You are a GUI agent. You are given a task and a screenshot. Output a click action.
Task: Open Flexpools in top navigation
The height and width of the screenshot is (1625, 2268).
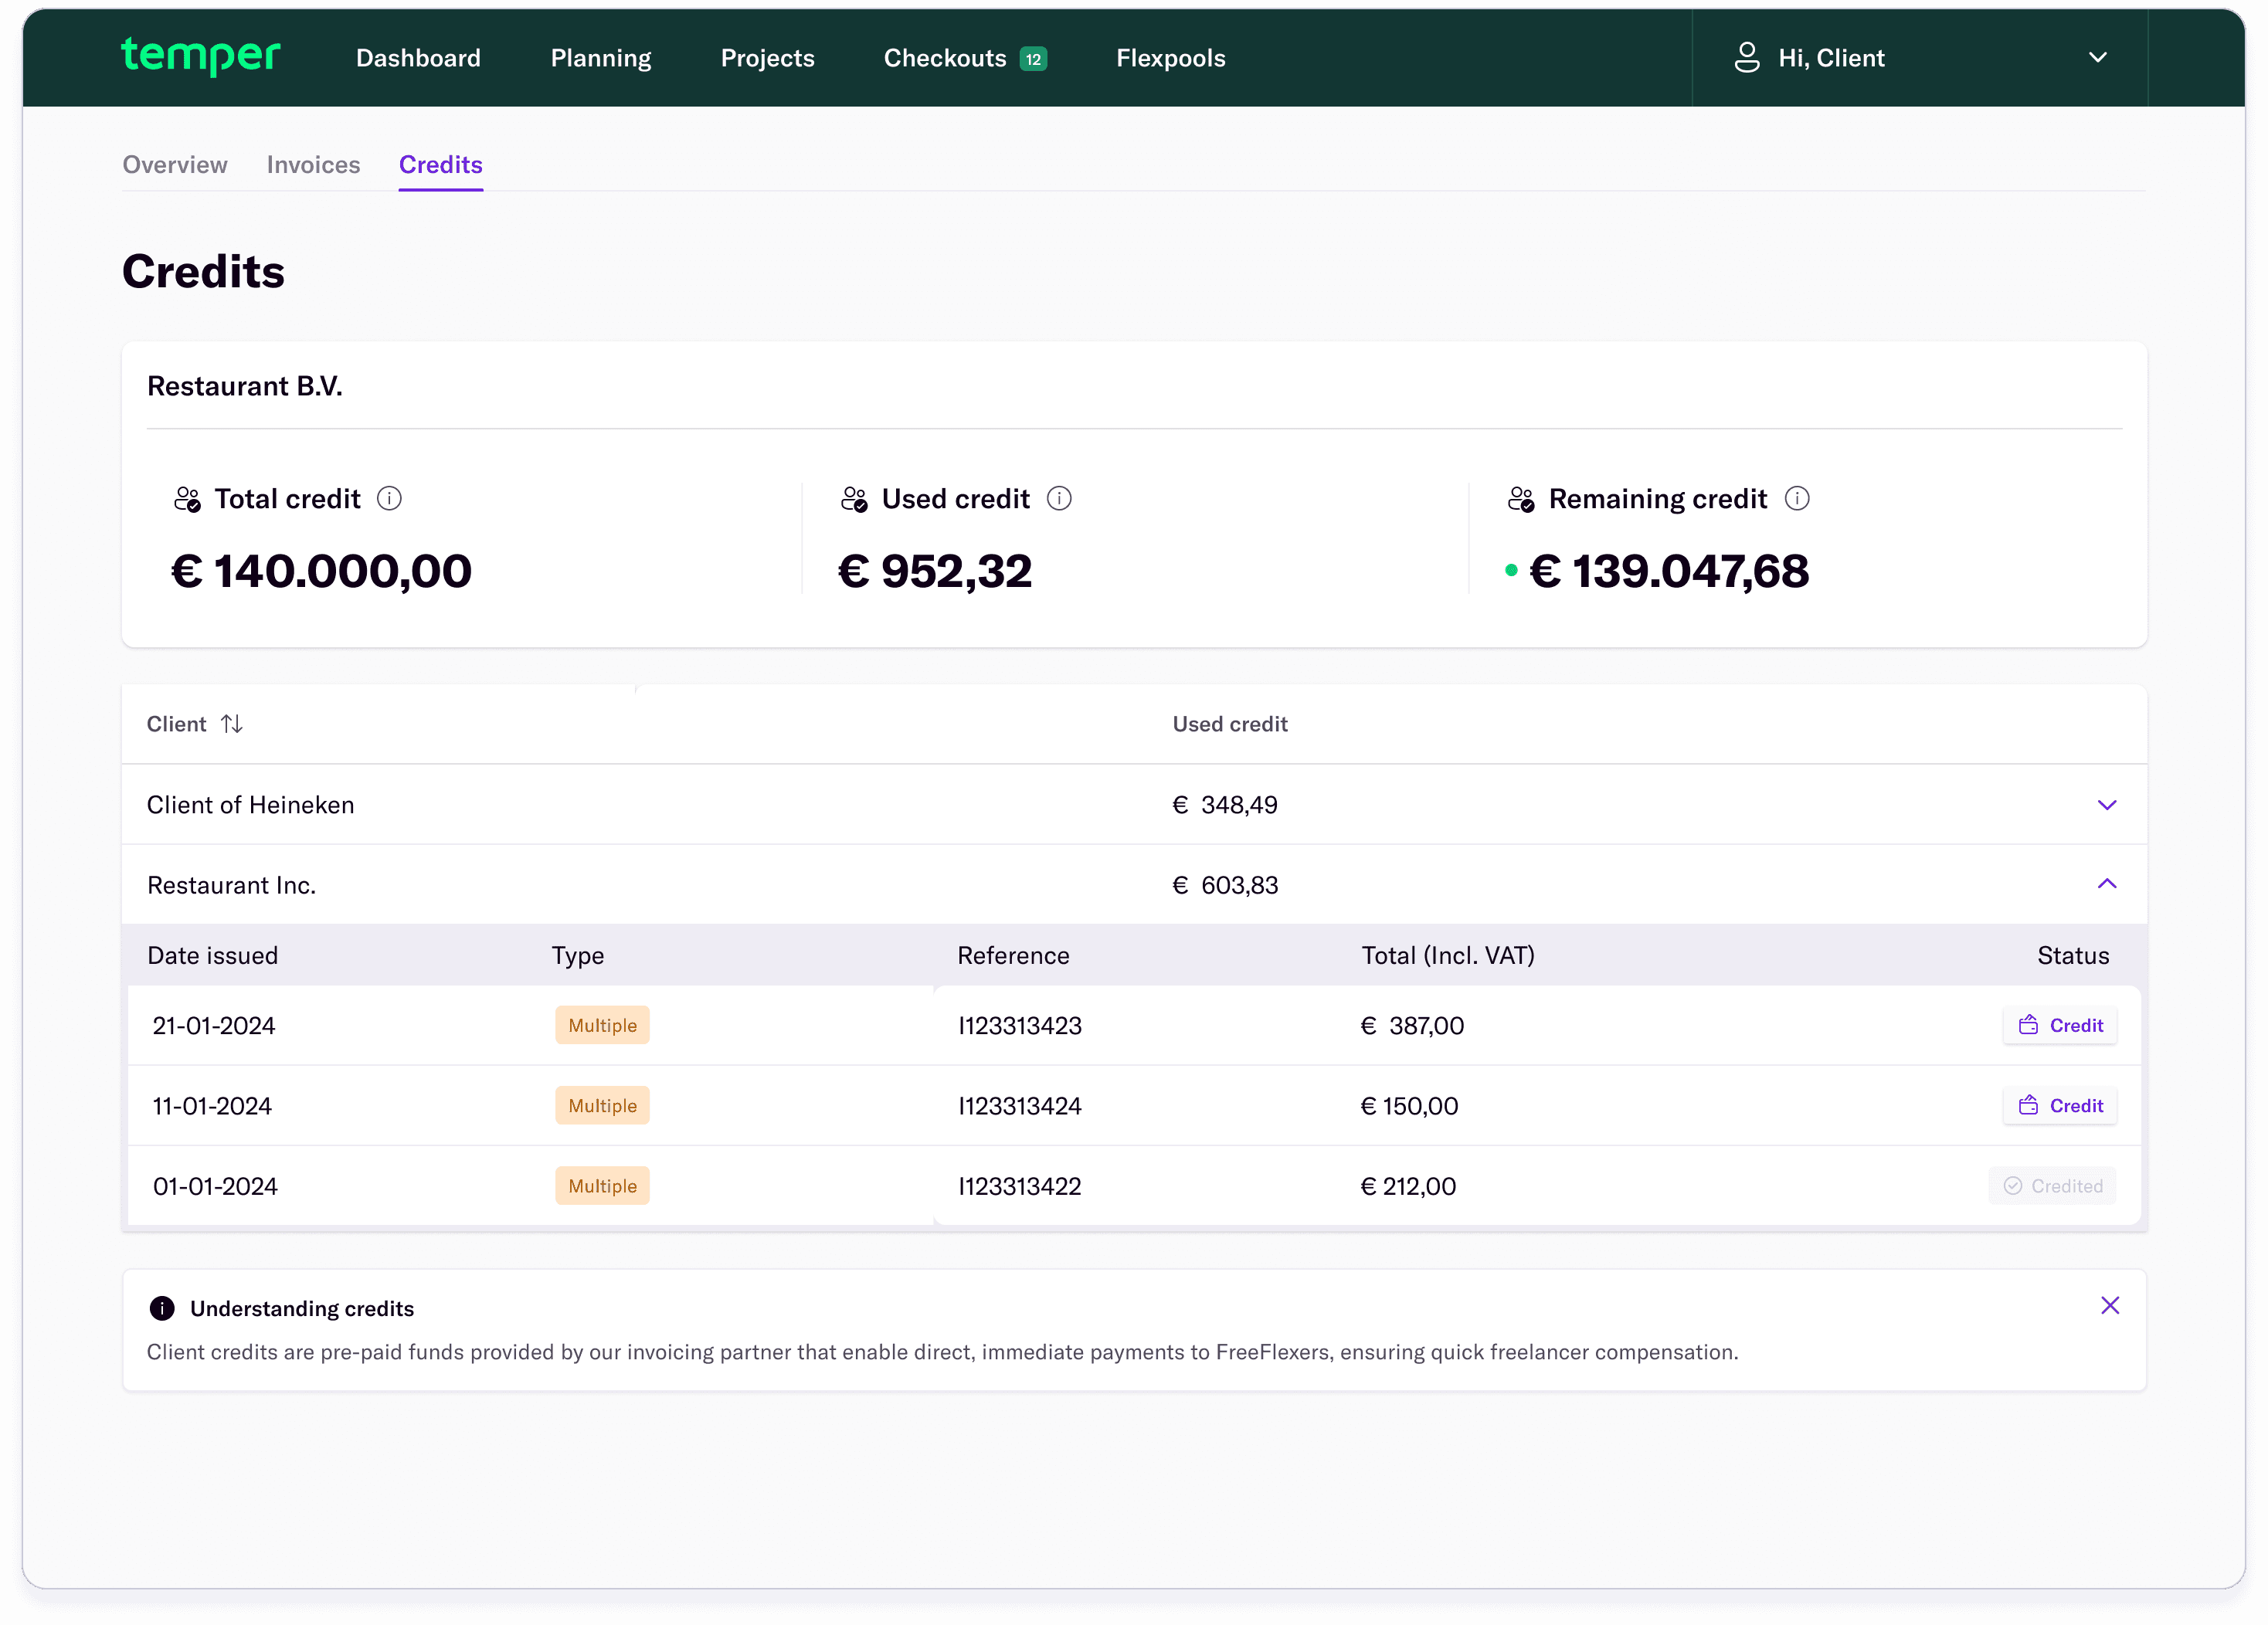click(1170, 58)
